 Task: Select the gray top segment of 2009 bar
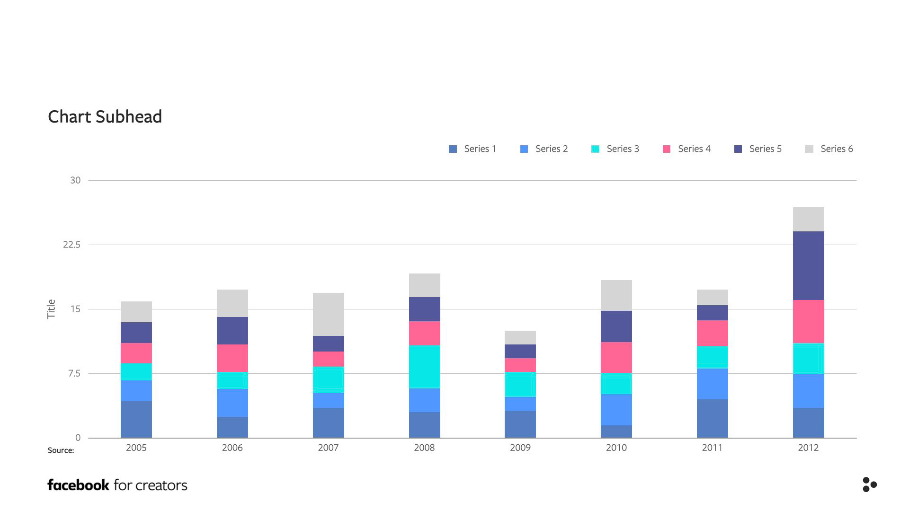click(520, 337)
